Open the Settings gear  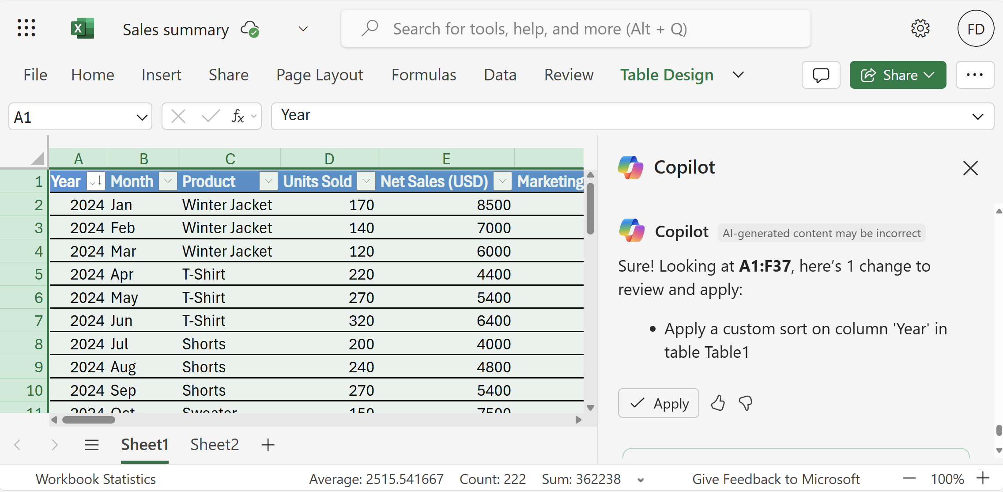[x=920, y=29]
